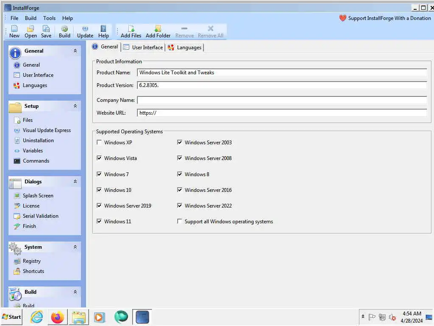The image size is (434, 326).
Task: Open the Windows Start menu
Action: pyautogui.click(x=11, y=317)
